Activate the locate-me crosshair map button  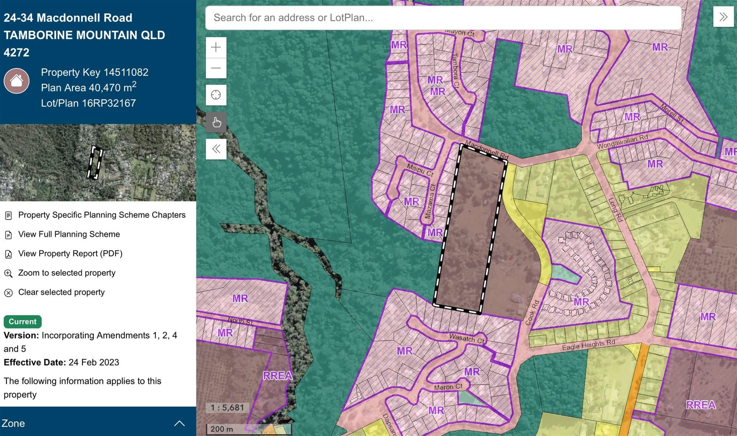coord(216,95)
